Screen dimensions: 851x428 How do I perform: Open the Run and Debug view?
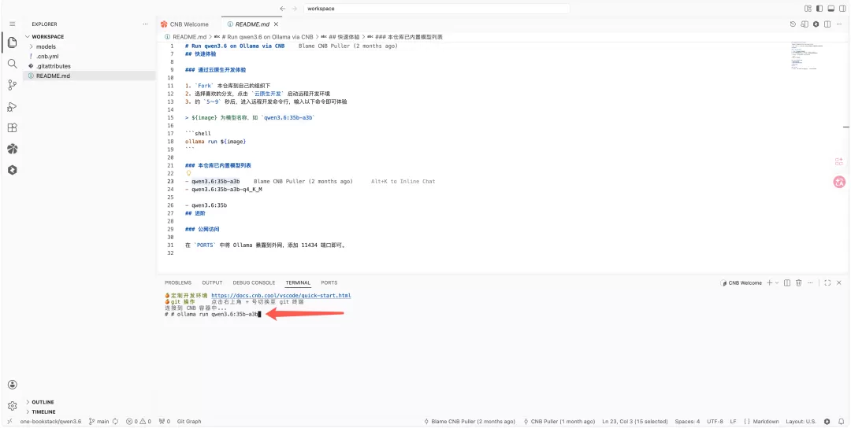pos(12,106)
